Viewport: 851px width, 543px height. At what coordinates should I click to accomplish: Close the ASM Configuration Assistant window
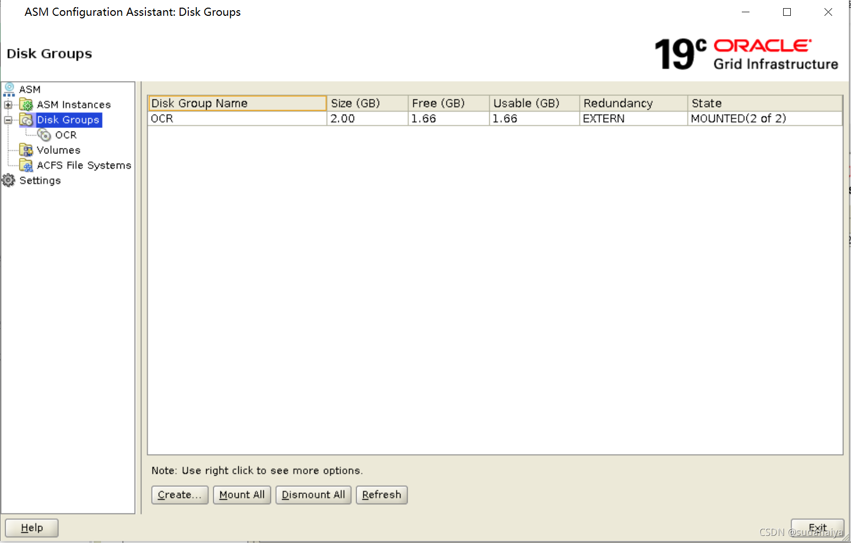tap(828, 12)
